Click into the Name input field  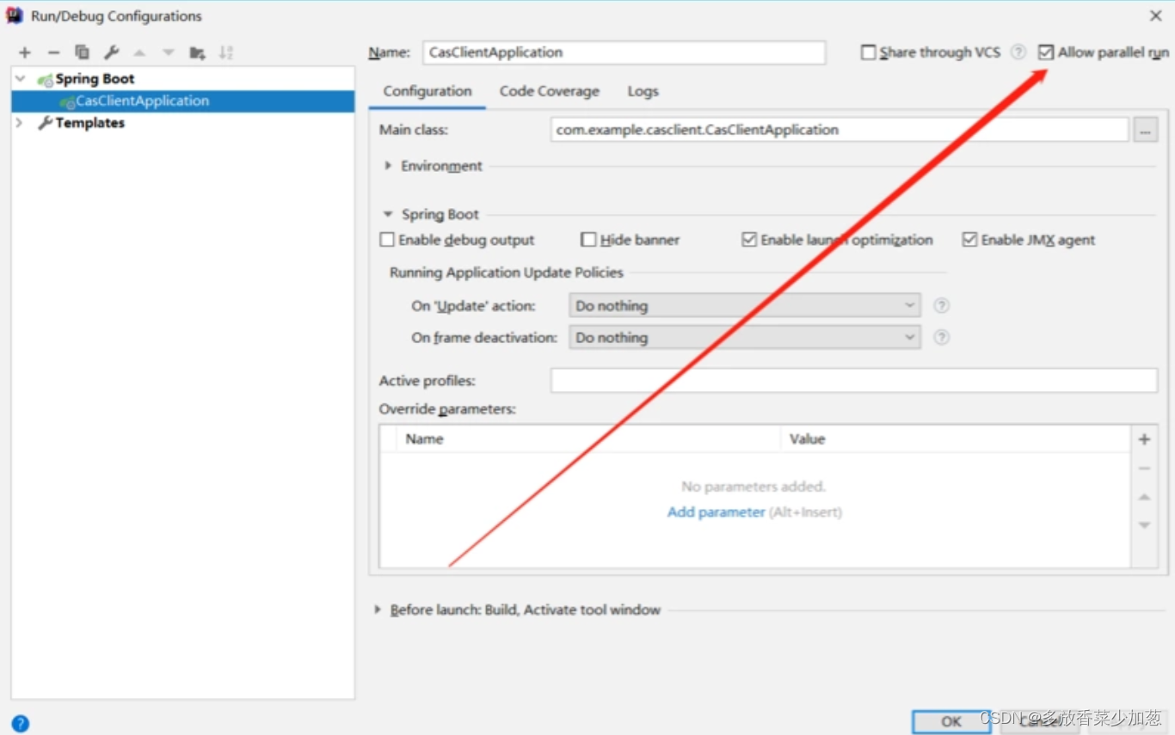[624, 52]
